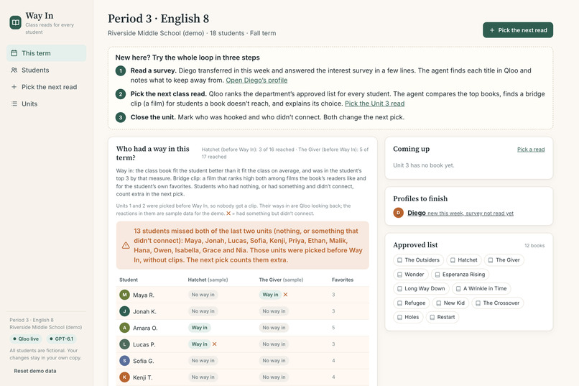Click Lucas P.'s avatar
This screenshot has height=386, width=579.
(124, 344)
